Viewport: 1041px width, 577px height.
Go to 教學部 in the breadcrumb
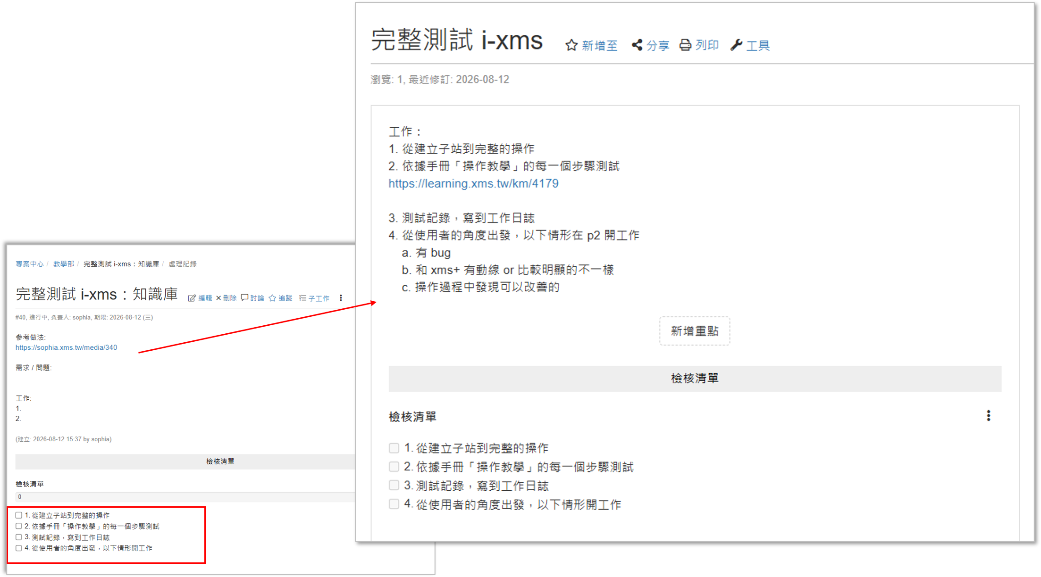[x=63, y=264]
